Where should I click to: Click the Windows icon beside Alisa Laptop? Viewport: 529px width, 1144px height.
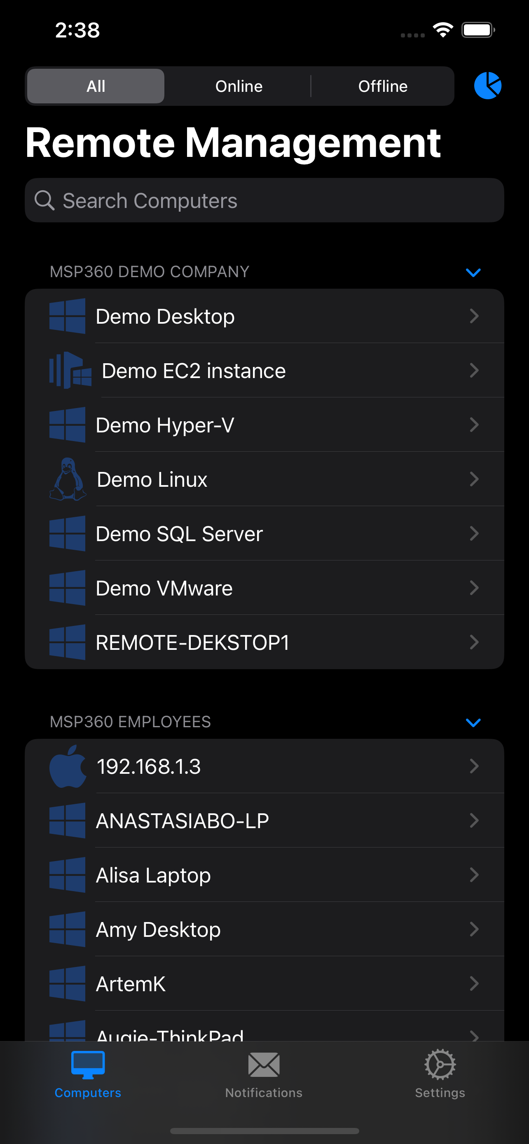click(67, 875)
